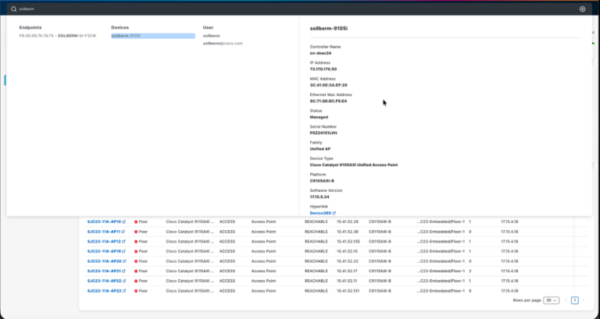Click external link icon next to SJC23-11A-AP22
Viewport: 600px width, 319px height.
coord(124,282)
